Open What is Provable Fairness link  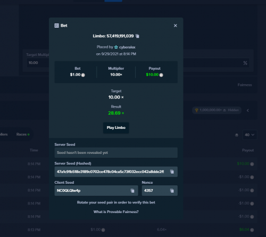coord(116,211)
